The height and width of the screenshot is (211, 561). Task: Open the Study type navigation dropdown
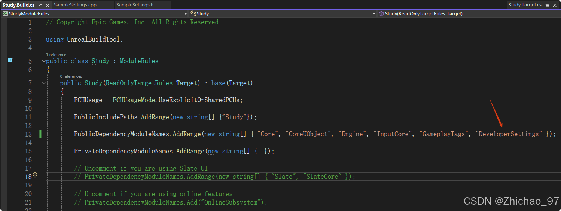click(283, 13)
